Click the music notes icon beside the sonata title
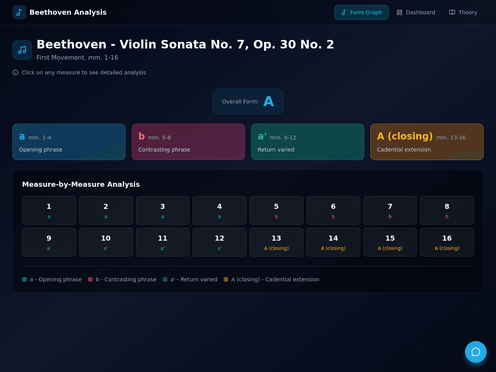 coord(22,50)
